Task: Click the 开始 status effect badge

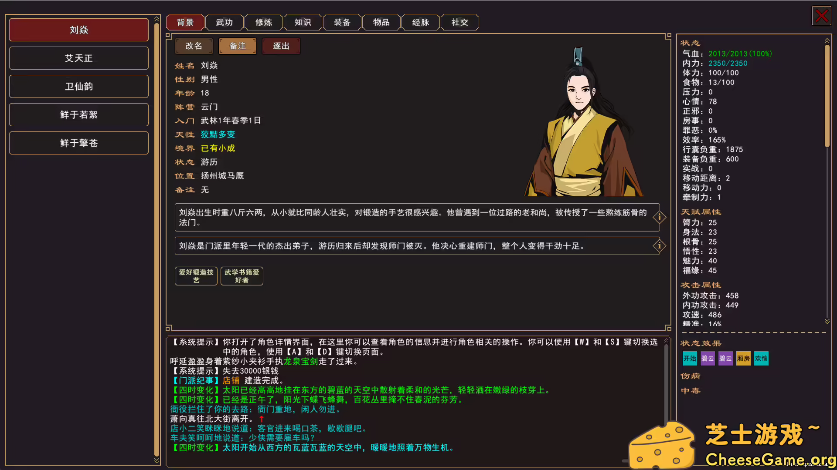Action: pyautogui.click(x=690, y=358)
